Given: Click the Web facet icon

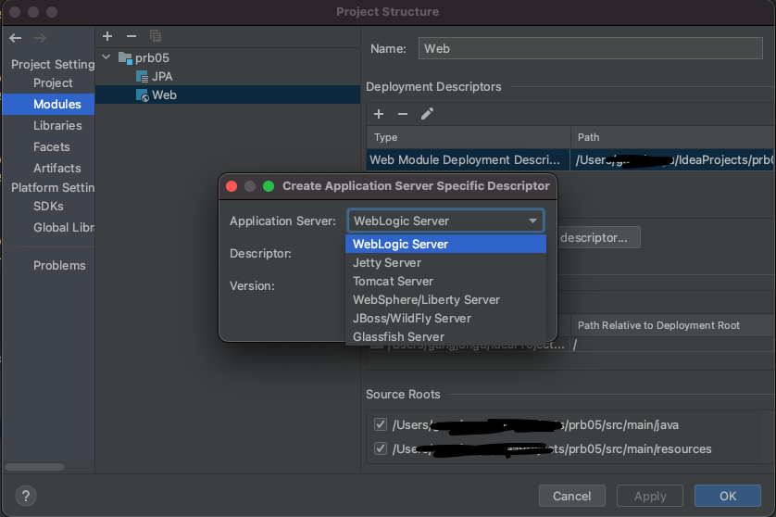Looking at the screenshot, I should (142, 95).
